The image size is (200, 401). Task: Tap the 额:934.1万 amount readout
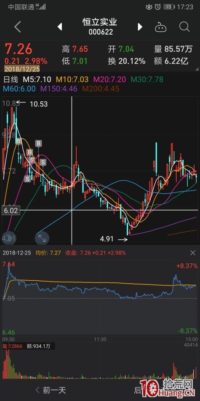(x=39, y=346)
